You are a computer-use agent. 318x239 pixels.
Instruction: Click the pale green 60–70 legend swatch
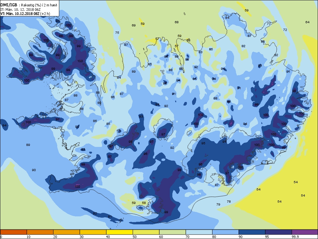pos(173,232)
